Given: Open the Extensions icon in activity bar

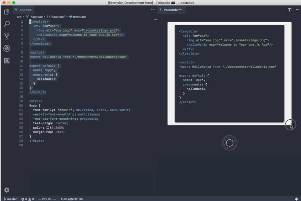Looking at the screenshot, I should [x=6, y=60].
